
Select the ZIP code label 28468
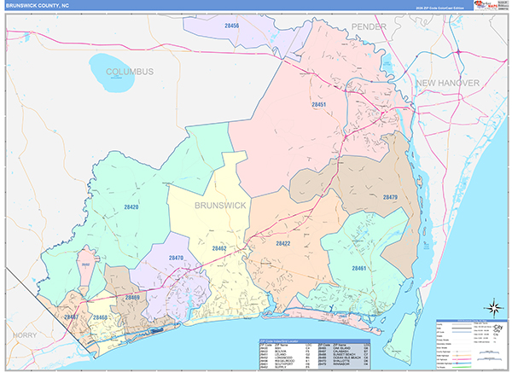click(100, 317)
